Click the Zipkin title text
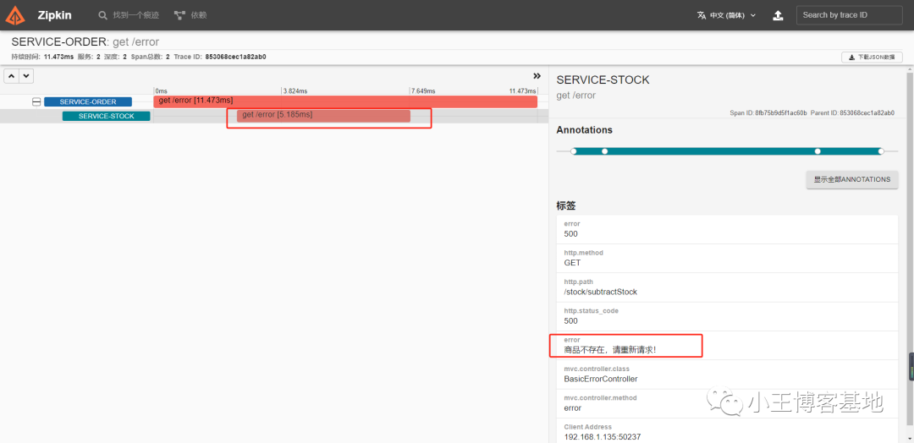Screen dimensions: 914x443 pyautogui.click(x=55, y=16)
